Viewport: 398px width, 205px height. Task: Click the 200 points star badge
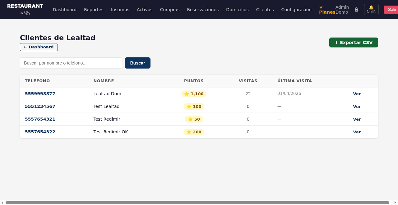[194, 132]
